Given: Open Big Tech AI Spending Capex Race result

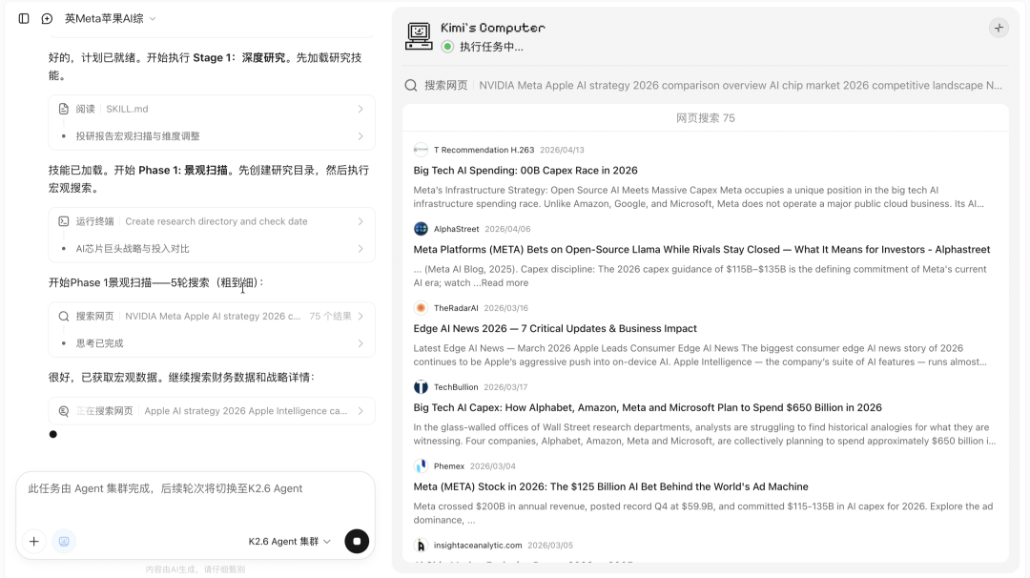Looking at the screenshot, I should (x=525, y=170).
